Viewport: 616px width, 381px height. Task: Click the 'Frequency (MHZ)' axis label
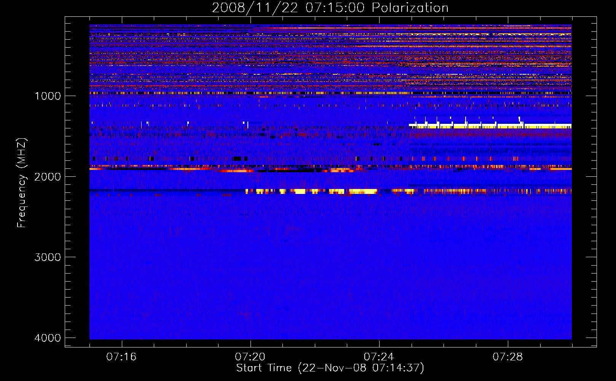pos(22,183)
